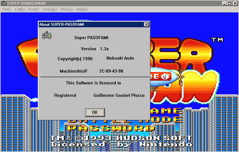Open the Run(R) menu
This screenshot has height=152, width=239.
coord(33,9)
